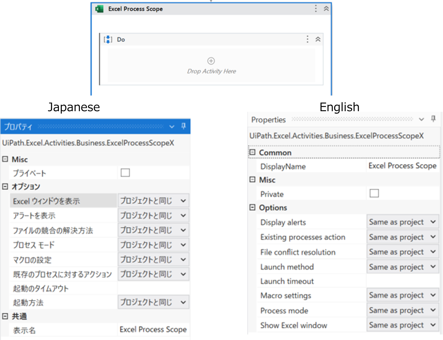Open Excel ウィンドウを表示 dropdown
This screenshot has width=443, height=340.
pyautogui.click(x=153, y=201)
